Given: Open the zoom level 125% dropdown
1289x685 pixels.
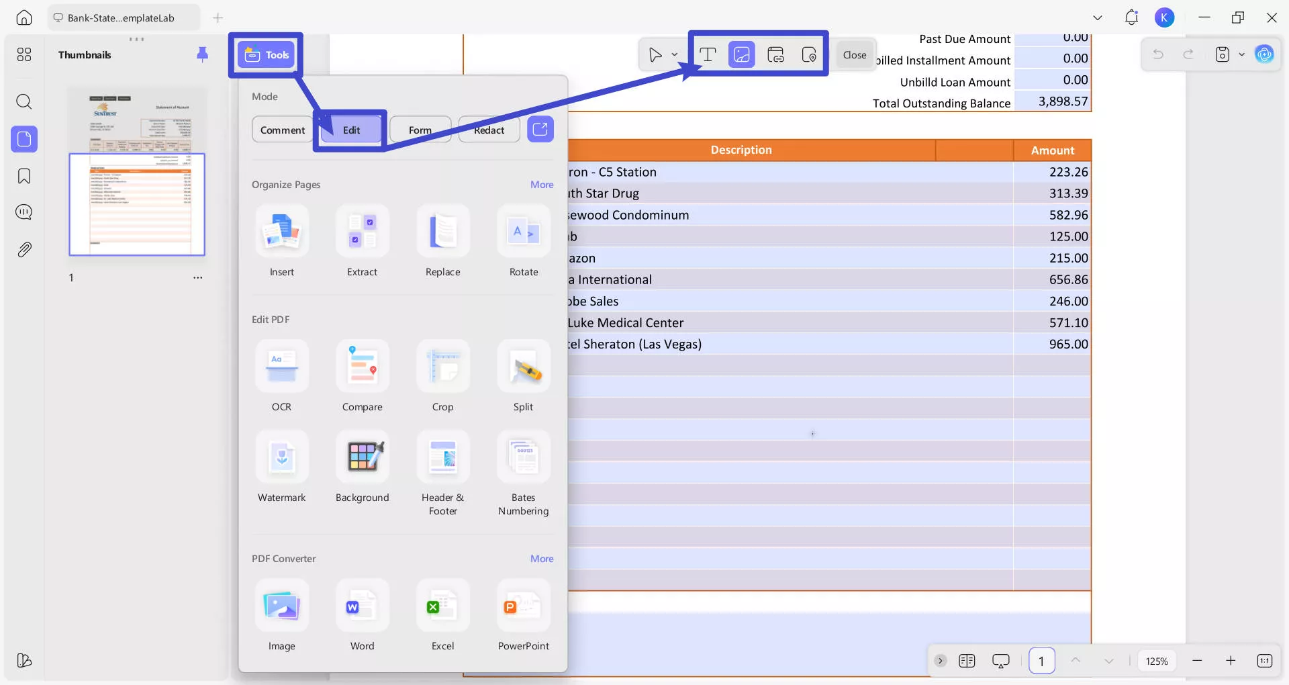Looking at the screenshot, I should point(1156,661).
